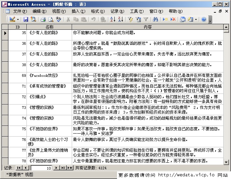Select the row selector for record 69

pyautogui.click(x=5, y=78)
